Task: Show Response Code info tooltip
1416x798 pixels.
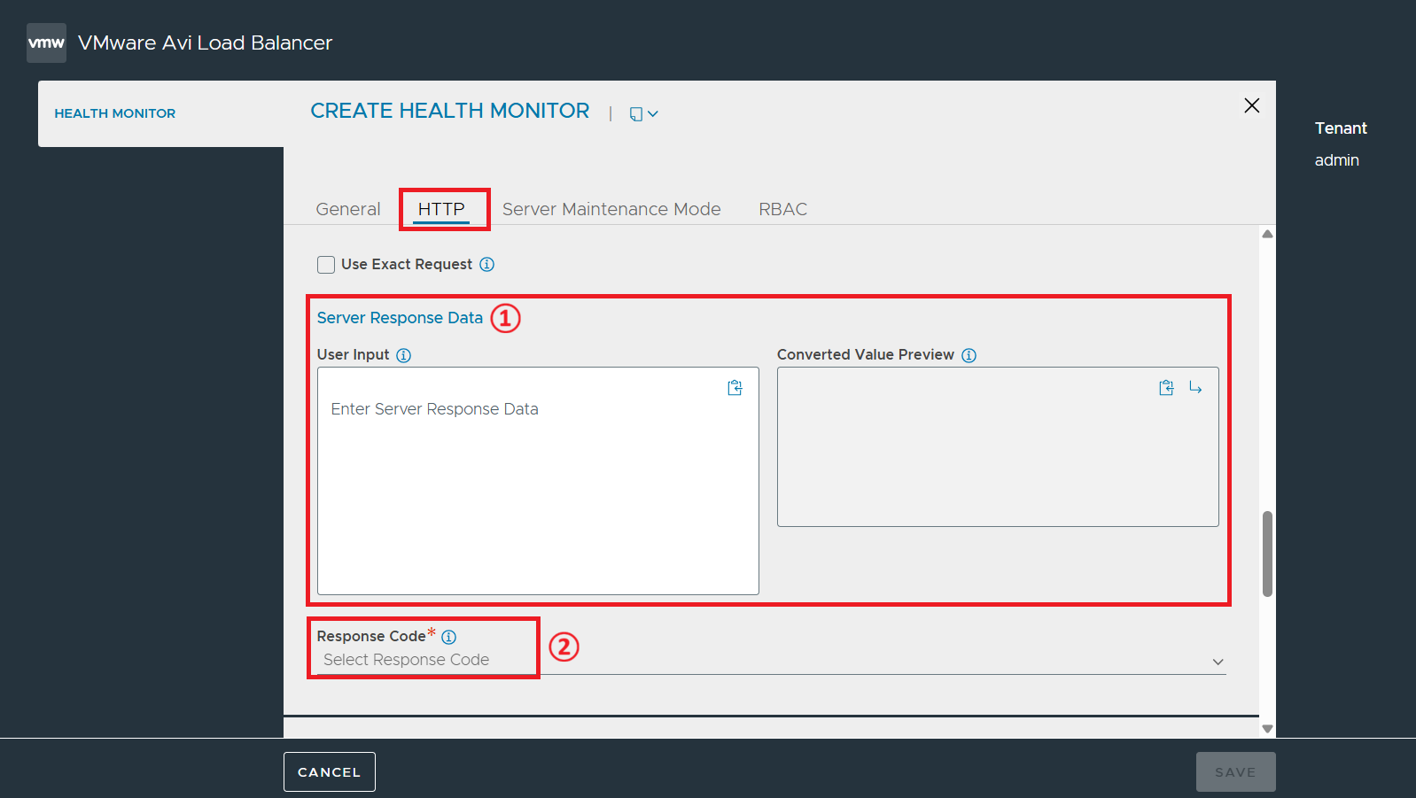Action: (449, 637)
